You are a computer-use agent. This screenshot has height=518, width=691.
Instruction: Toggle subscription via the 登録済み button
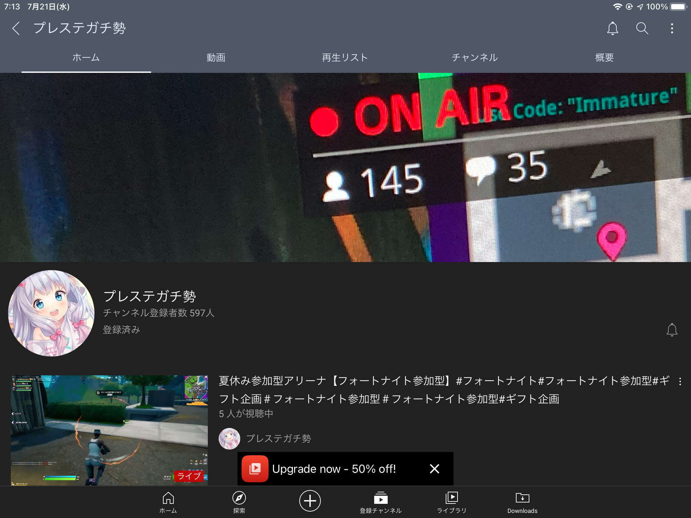click(x=121, y=330)
